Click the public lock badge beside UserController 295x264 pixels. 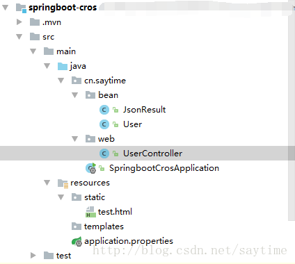click(115, 154)
